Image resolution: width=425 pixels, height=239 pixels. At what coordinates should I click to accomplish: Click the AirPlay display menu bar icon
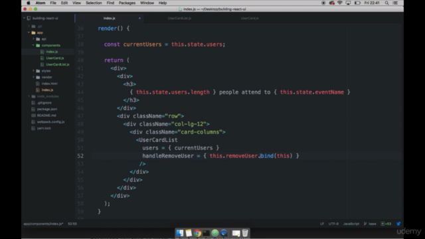coord(348,3)
